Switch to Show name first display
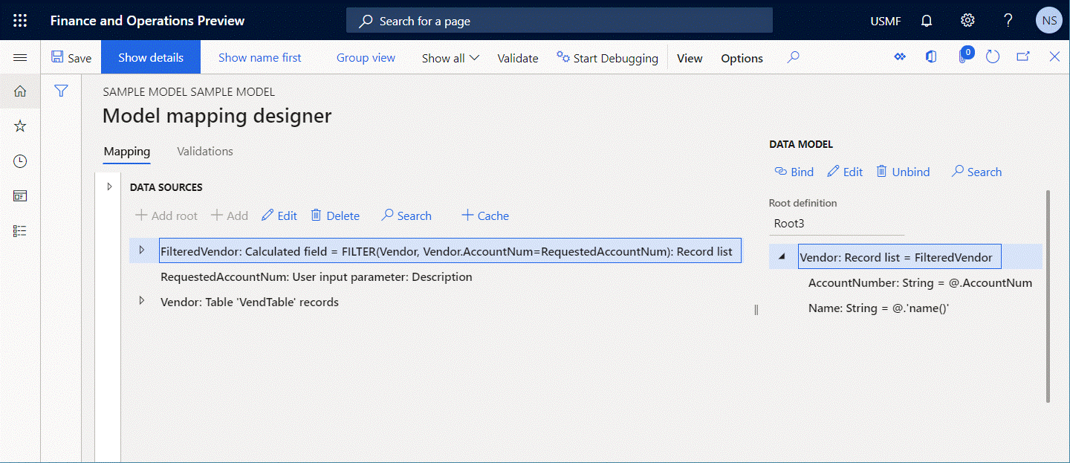 click(259, 57)
